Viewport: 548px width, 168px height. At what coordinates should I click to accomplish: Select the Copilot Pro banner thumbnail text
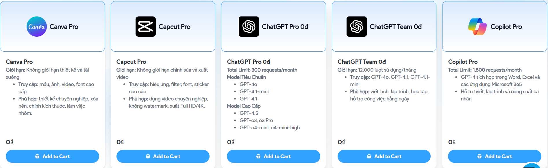click(x=506, y=27)
